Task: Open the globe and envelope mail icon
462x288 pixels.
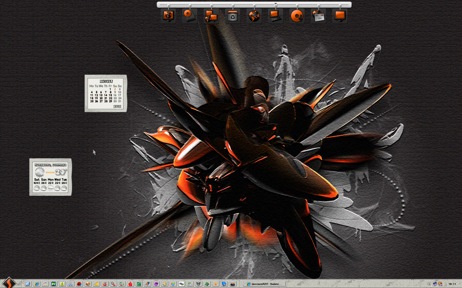Action: tap(318, 16)
